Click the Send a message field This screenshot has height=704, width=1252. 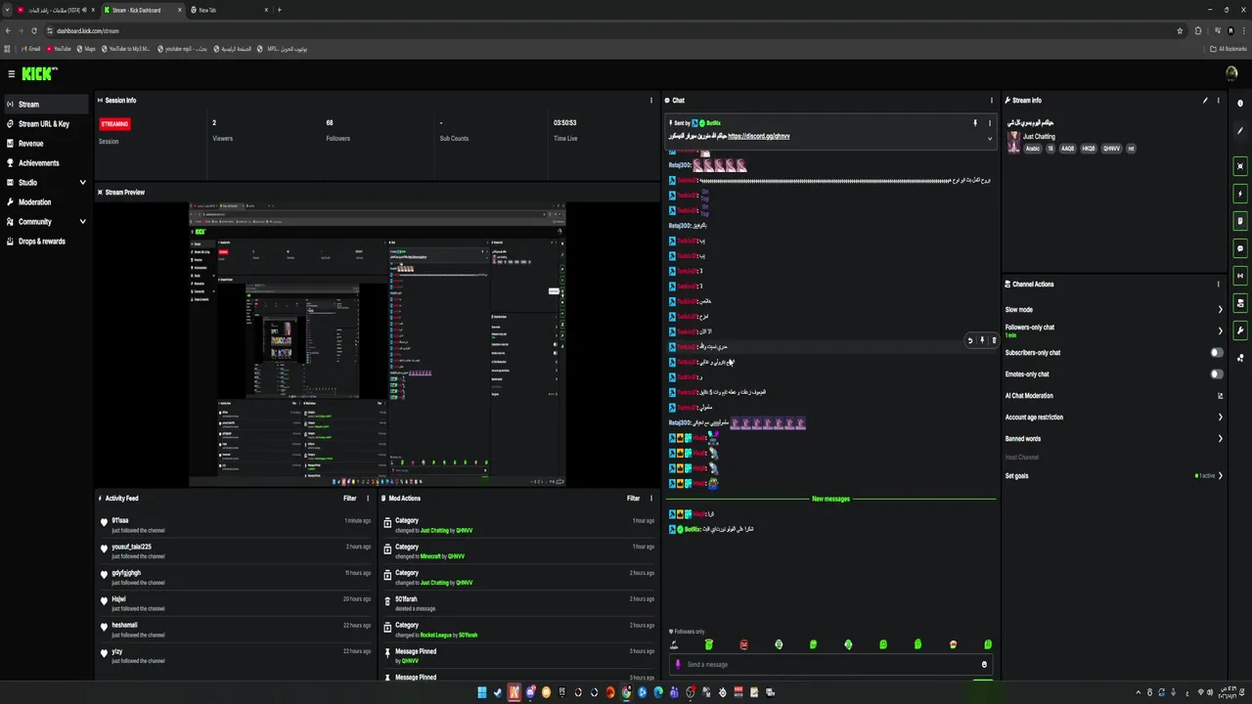click(x=831, y=664)
